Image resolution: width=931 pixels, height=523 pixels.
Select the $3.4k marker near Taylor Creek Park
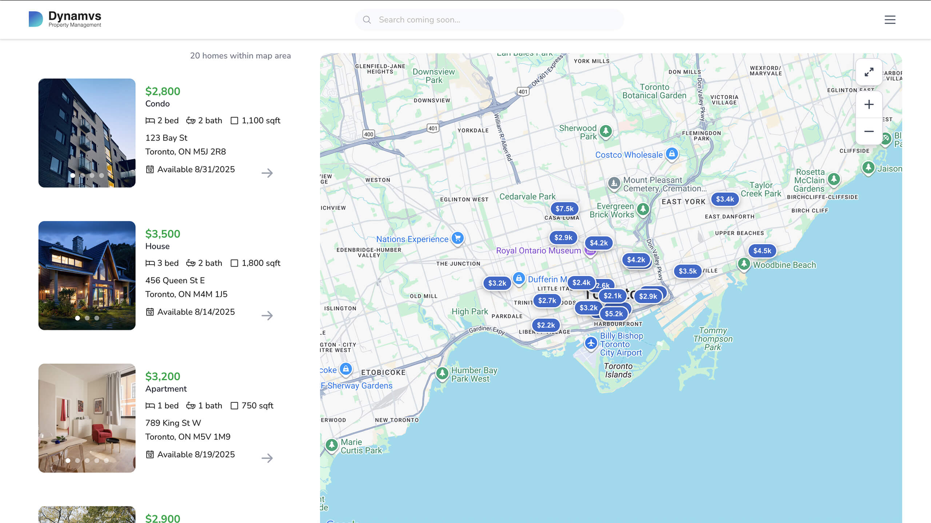725,199
